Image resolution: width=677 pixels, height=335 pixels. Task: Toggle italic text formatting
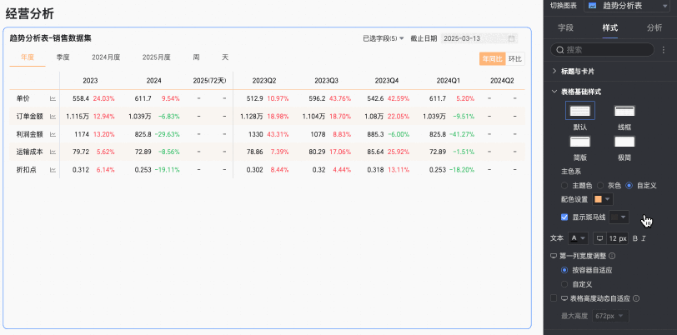tap(644, 238)
